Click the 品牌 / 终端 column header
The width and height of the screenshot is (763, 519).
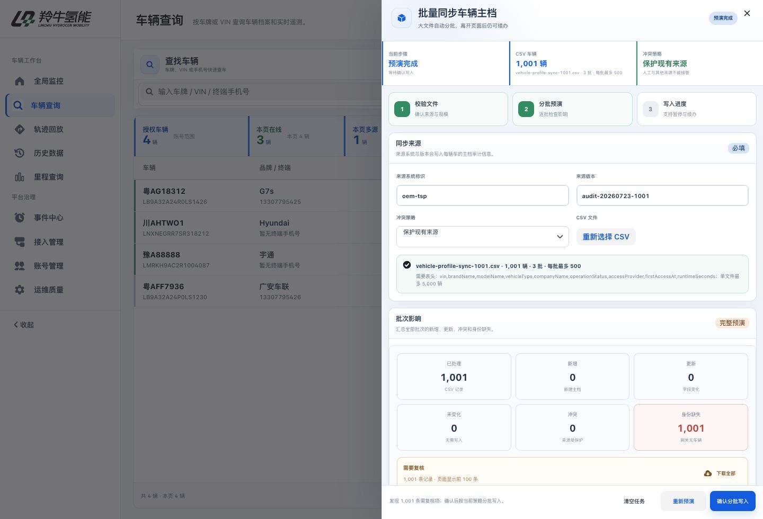coord(275,168)
